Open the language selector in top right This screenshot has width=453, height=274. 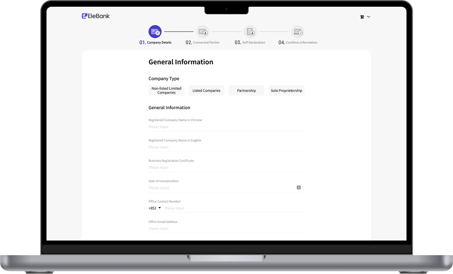(365, 17)
